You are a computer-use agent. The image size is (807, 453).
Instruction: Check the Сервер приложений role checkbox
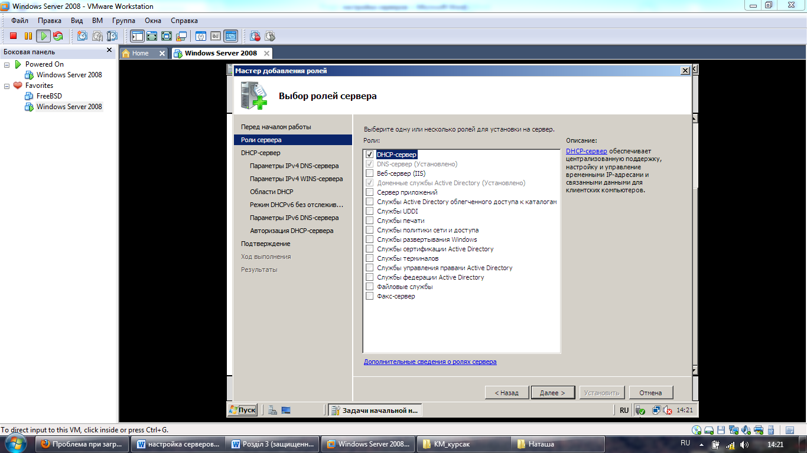point(369,192)
